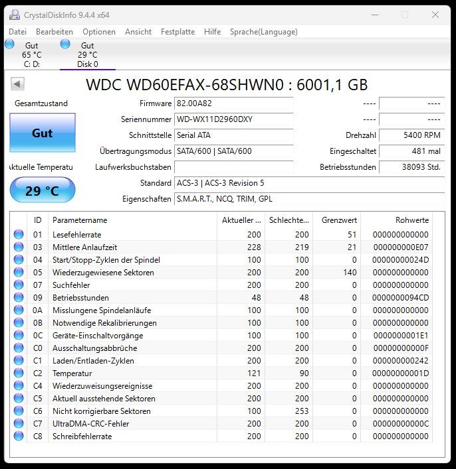The image size is (456, 469).
Task: Close the CrystalDiskInfo window
Action: (x=435, y=15)
